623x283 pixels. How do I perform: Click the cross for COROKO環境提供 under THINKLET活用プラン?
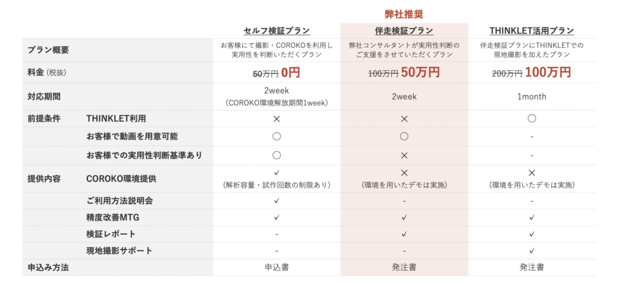(532, 172)
